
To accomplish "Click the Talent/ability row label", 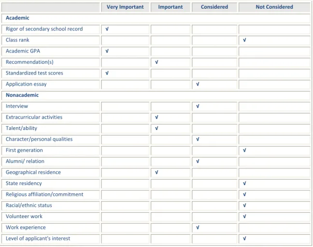I will click(21, 128).
